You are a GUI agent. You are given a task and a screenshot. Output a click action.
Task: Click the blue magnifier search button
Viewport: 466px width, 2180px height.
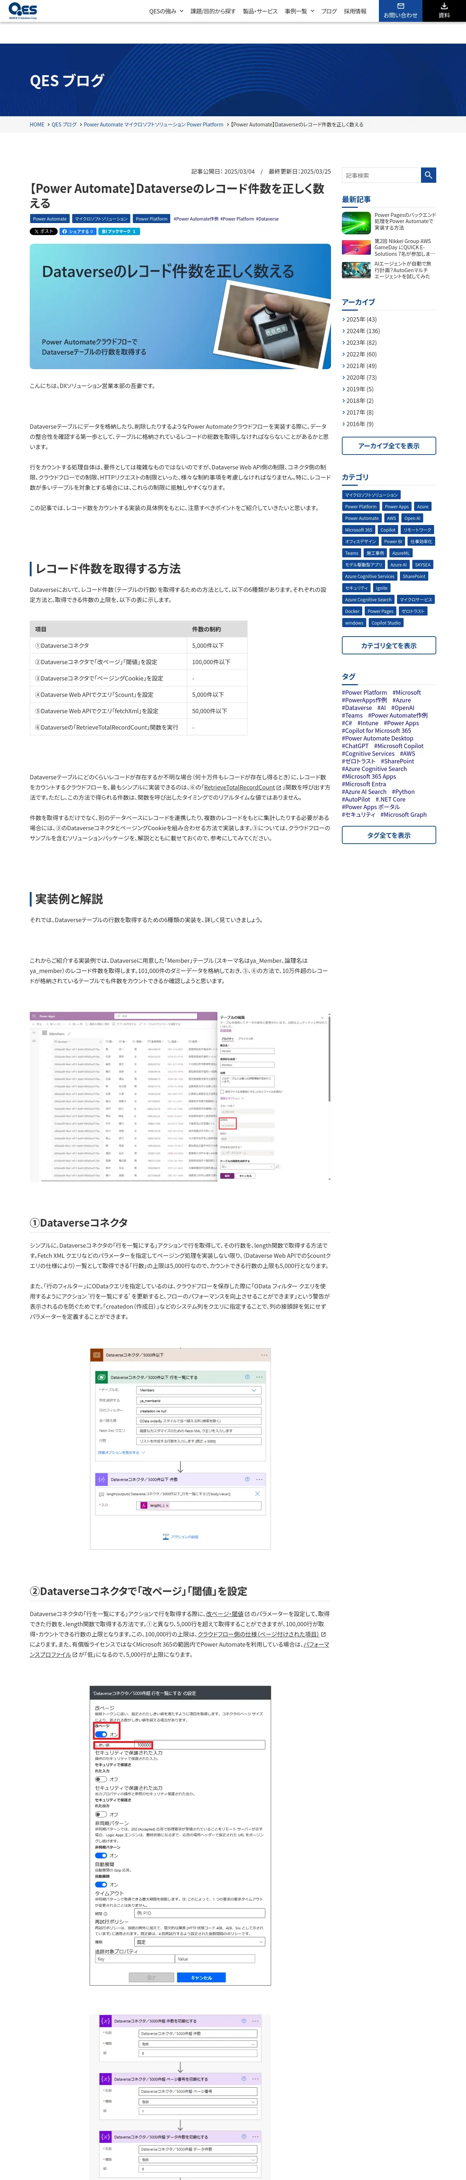tap(428, 175)
